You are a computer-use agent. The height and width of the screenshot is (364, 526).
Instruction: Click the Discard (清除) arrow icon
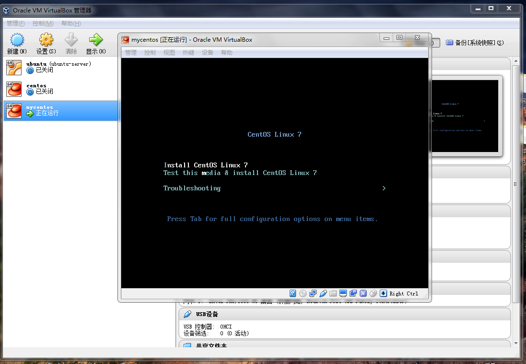tap(71, 40)
